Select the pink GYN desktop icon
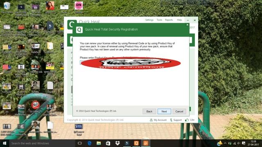 click(79, 7)
